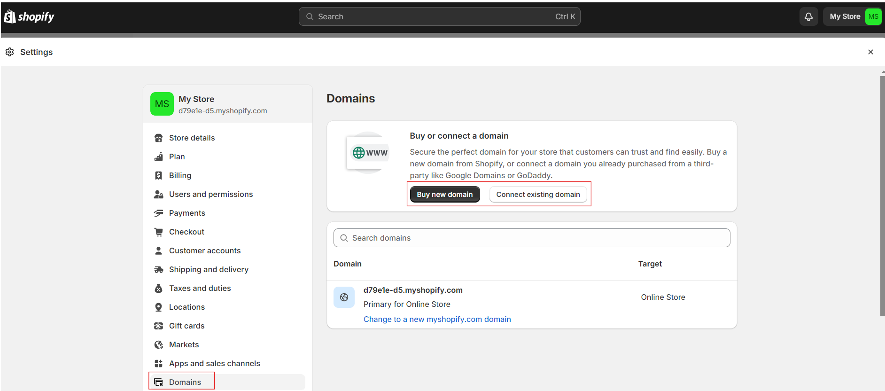885x391 pixels.
Task: Click the green MS store avatar in sidebar
Action: [162, 104]
